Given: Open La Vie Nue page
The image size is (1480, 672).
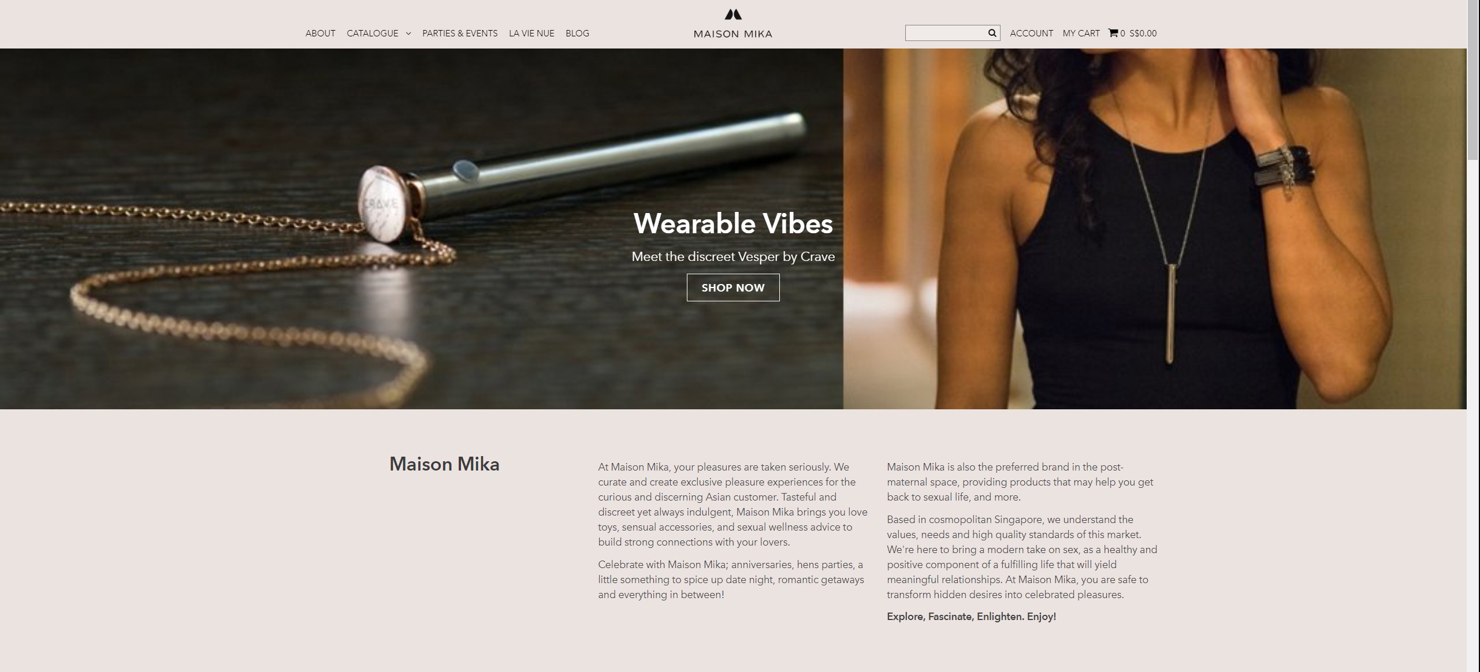Looking at the screenshot, I should 531,33.
